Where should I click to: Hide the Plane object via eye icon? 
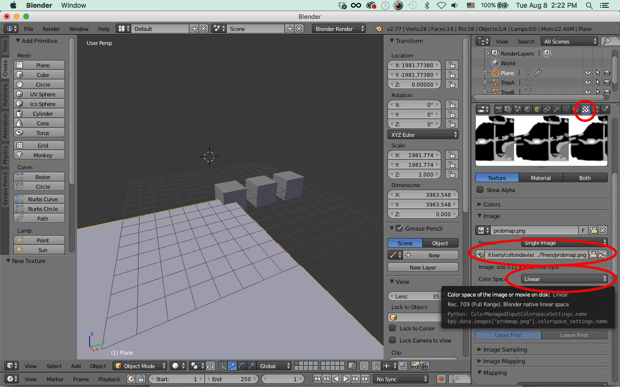pos(588,73)
